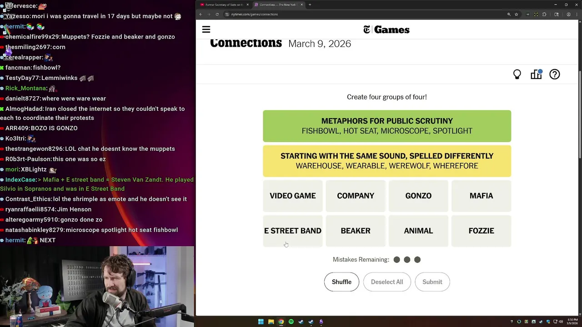
Task: Open the Windows Start menu
Action: (261, 322)
